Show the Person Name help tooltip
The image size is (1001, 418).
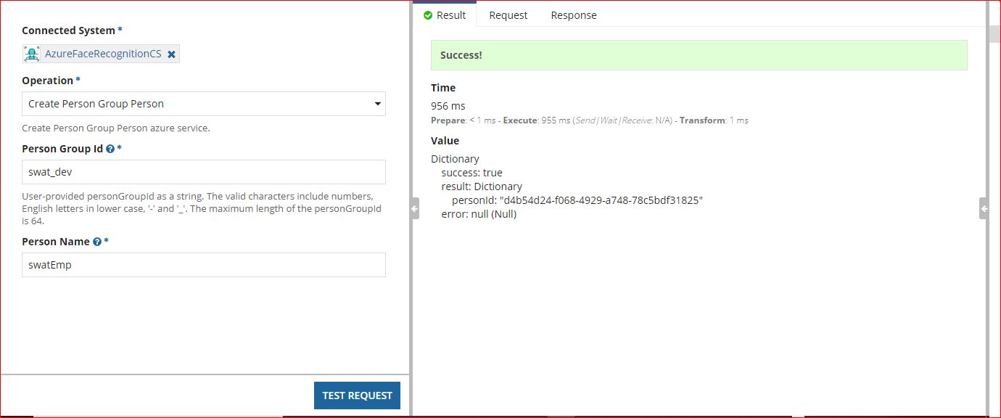pos(97,242)
